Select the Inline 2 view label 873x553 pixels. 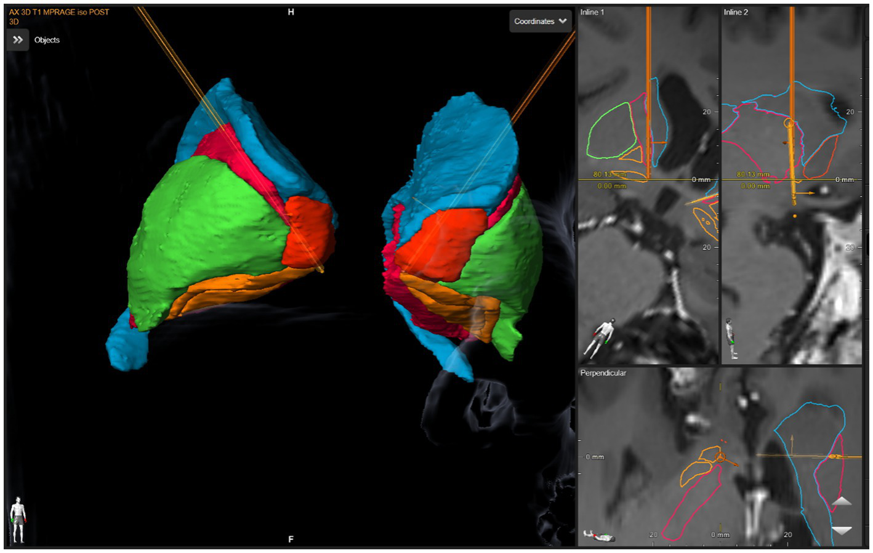click(x=736, y=12)
